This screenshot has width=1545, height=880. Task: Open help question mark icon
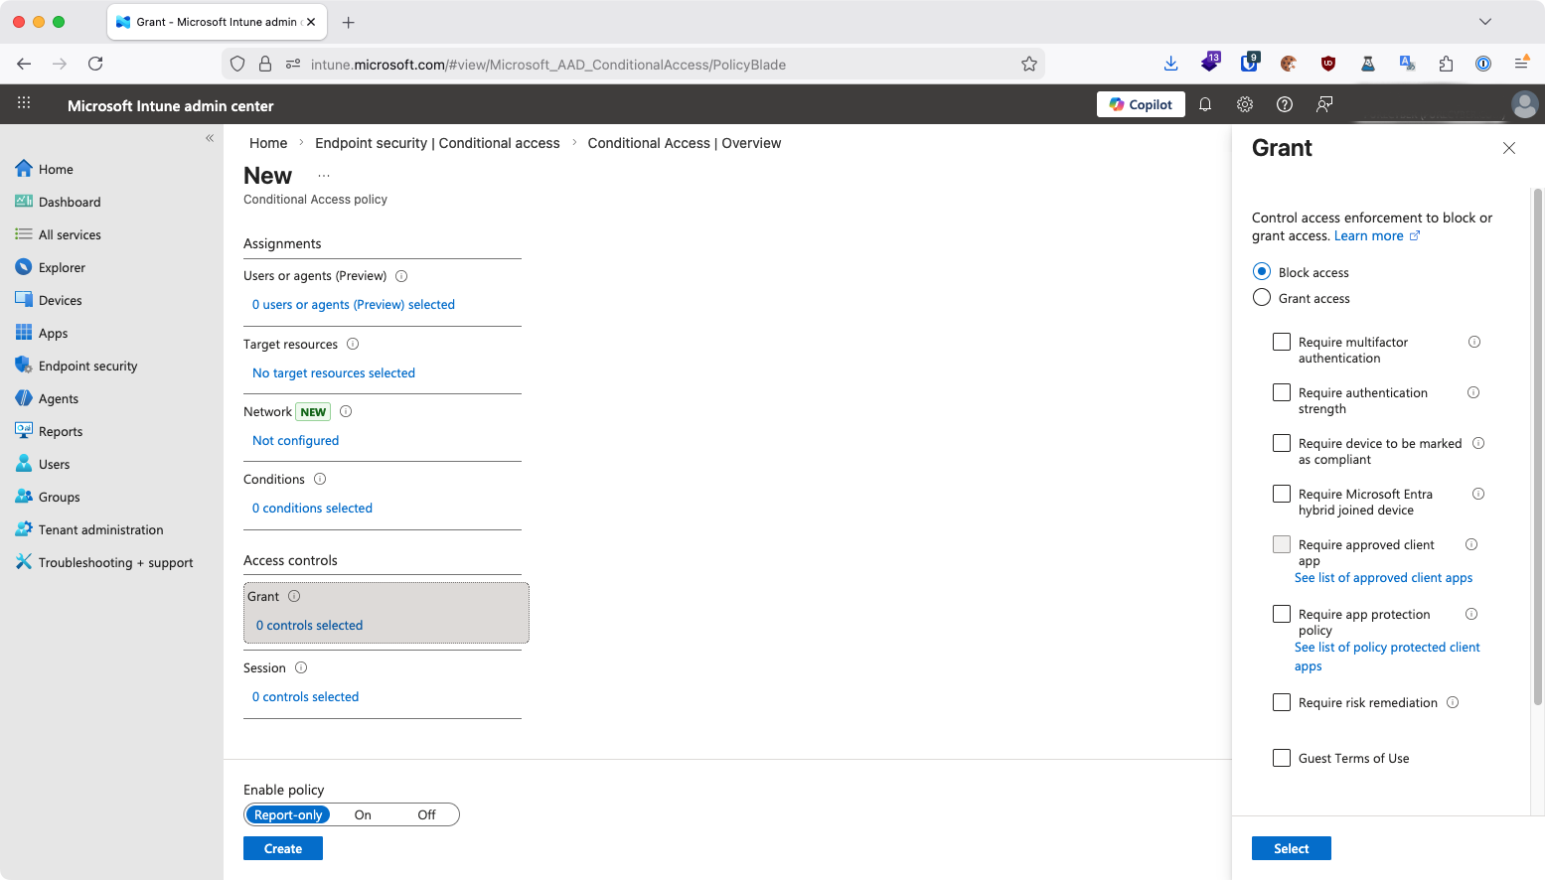[x=1285, y=104]
